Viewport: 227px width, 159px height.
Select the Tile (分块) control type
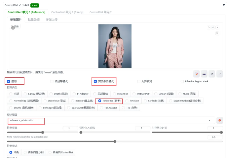[130, 108]
